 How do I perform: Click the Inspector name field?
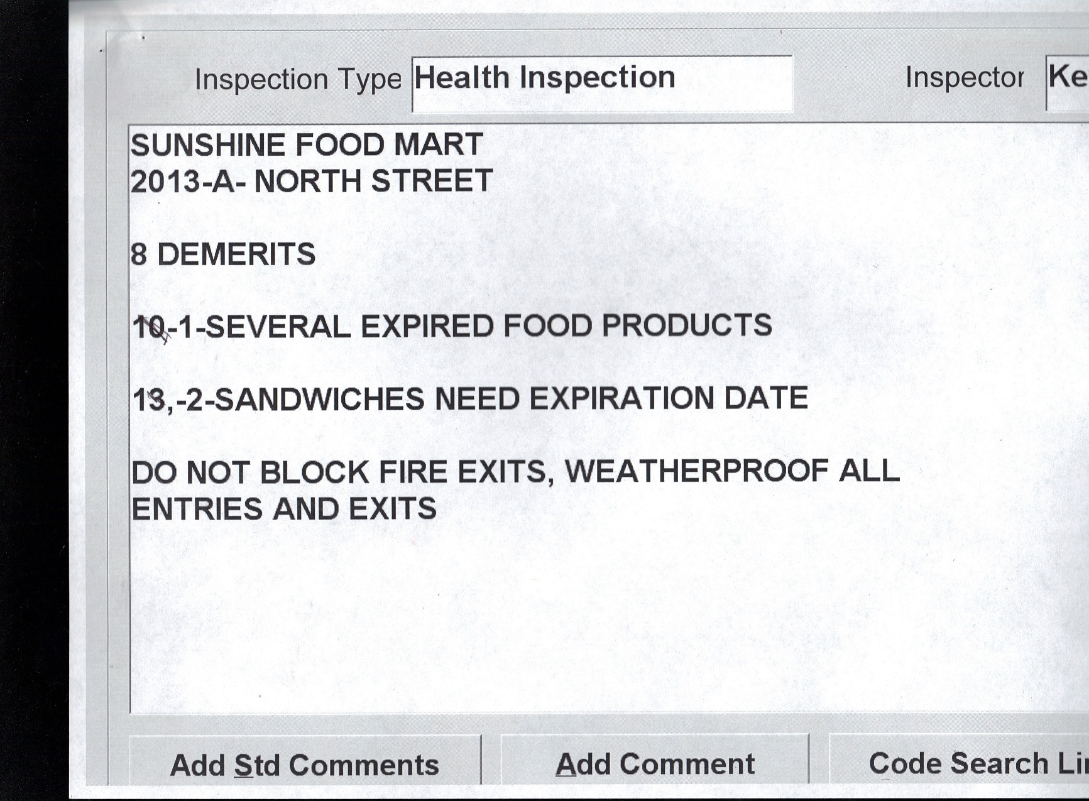(1068, 81)
